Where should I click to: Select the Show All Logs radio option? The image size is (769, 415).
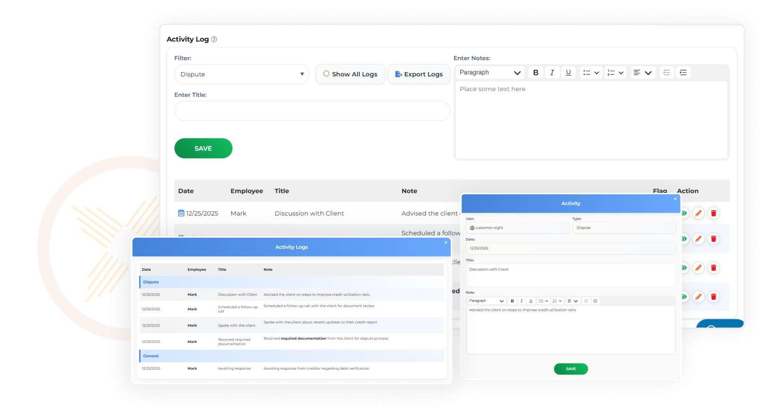(326, 74)
